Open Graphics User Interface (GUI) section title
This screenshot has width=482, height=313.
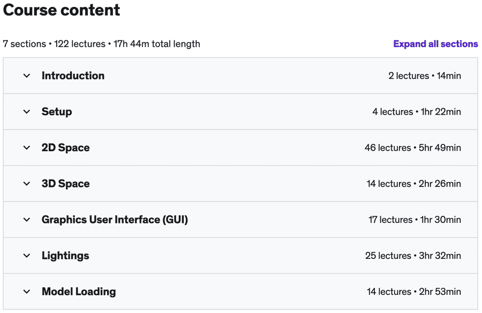pyautogui.click(x=115, y=220)
